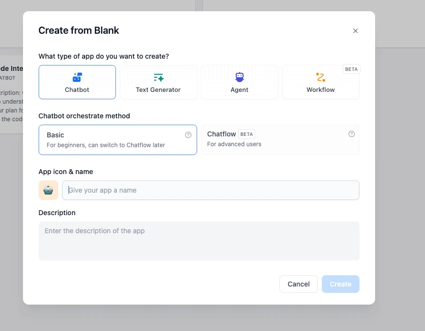The height and width of the screenshot is (331, 425).
Task: Click the BETA badge on Workflow
Action: click(351, 69)
